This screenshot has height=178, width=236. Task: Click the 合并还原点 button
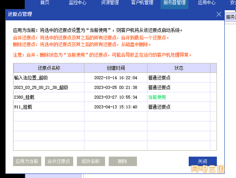[x=59, y=161]
